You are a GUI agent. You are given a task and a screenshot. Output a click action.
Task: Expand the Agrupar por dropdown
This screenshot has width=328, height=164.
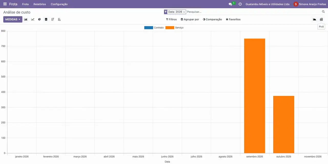[190, 19]
